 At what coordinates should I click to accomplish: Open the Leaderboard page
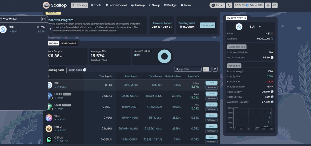point(116,5)
